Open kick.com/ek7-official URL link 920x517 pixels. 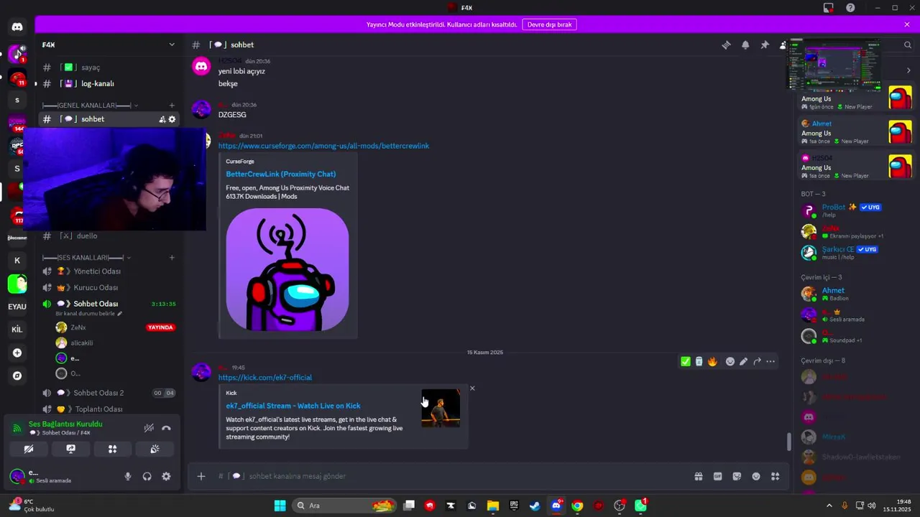coord(264,377)
